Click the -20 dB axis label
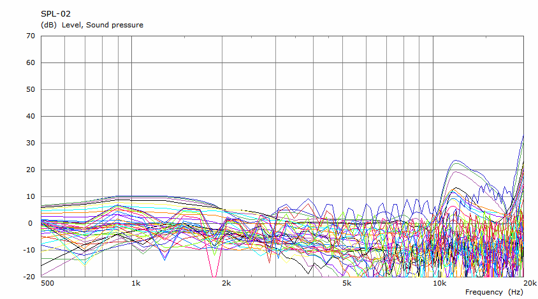 29,277
